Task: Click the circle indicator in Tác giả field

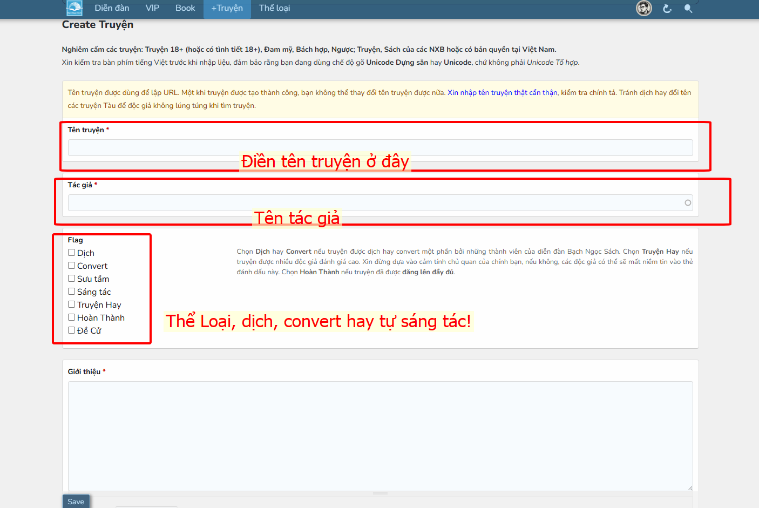Action: [688, 203]
